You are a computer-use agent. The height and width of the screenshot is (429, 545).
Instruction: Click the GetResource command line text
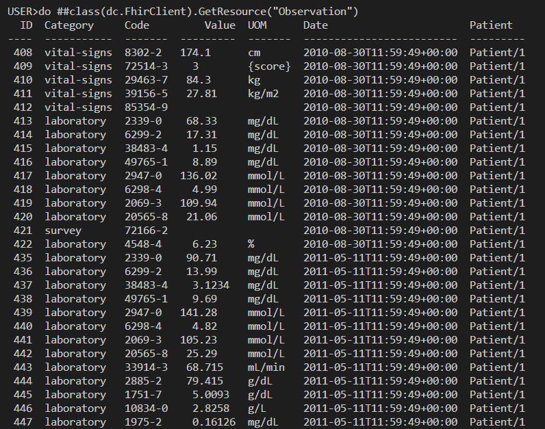[183, 12]
